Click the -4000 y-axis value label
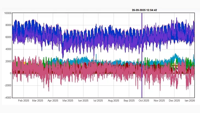 [7, 98]
